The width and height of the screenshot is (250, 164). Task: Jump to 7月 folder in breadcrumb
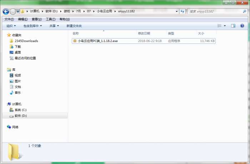78,11
